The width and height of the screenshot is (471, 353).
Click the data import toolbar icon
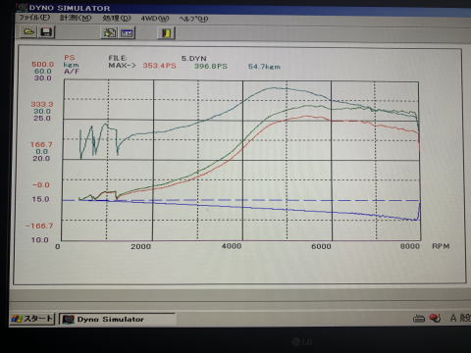coord(110,32)
